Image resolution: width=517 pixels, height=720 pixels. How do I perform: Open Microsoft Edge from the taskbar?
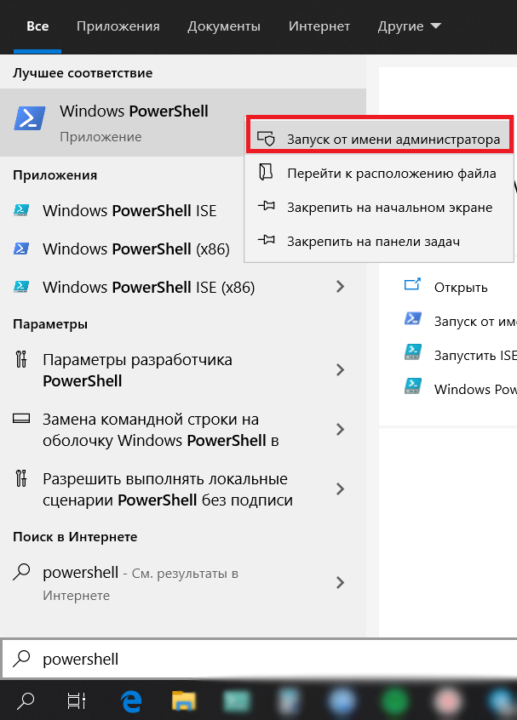[131, 701]
